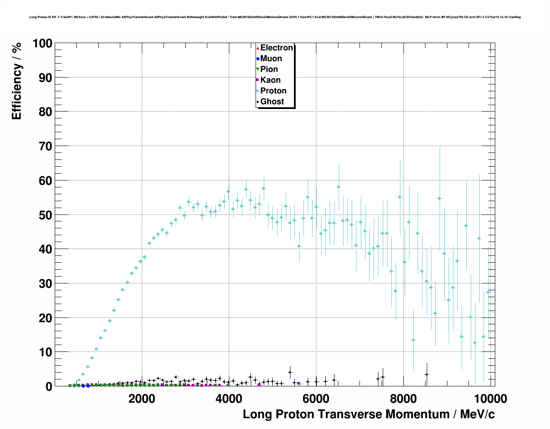Image resolution: width=550 pixels, height=429 pixels.
Task: Click the black Ghost marker in legend
Action: pos(258,102)
